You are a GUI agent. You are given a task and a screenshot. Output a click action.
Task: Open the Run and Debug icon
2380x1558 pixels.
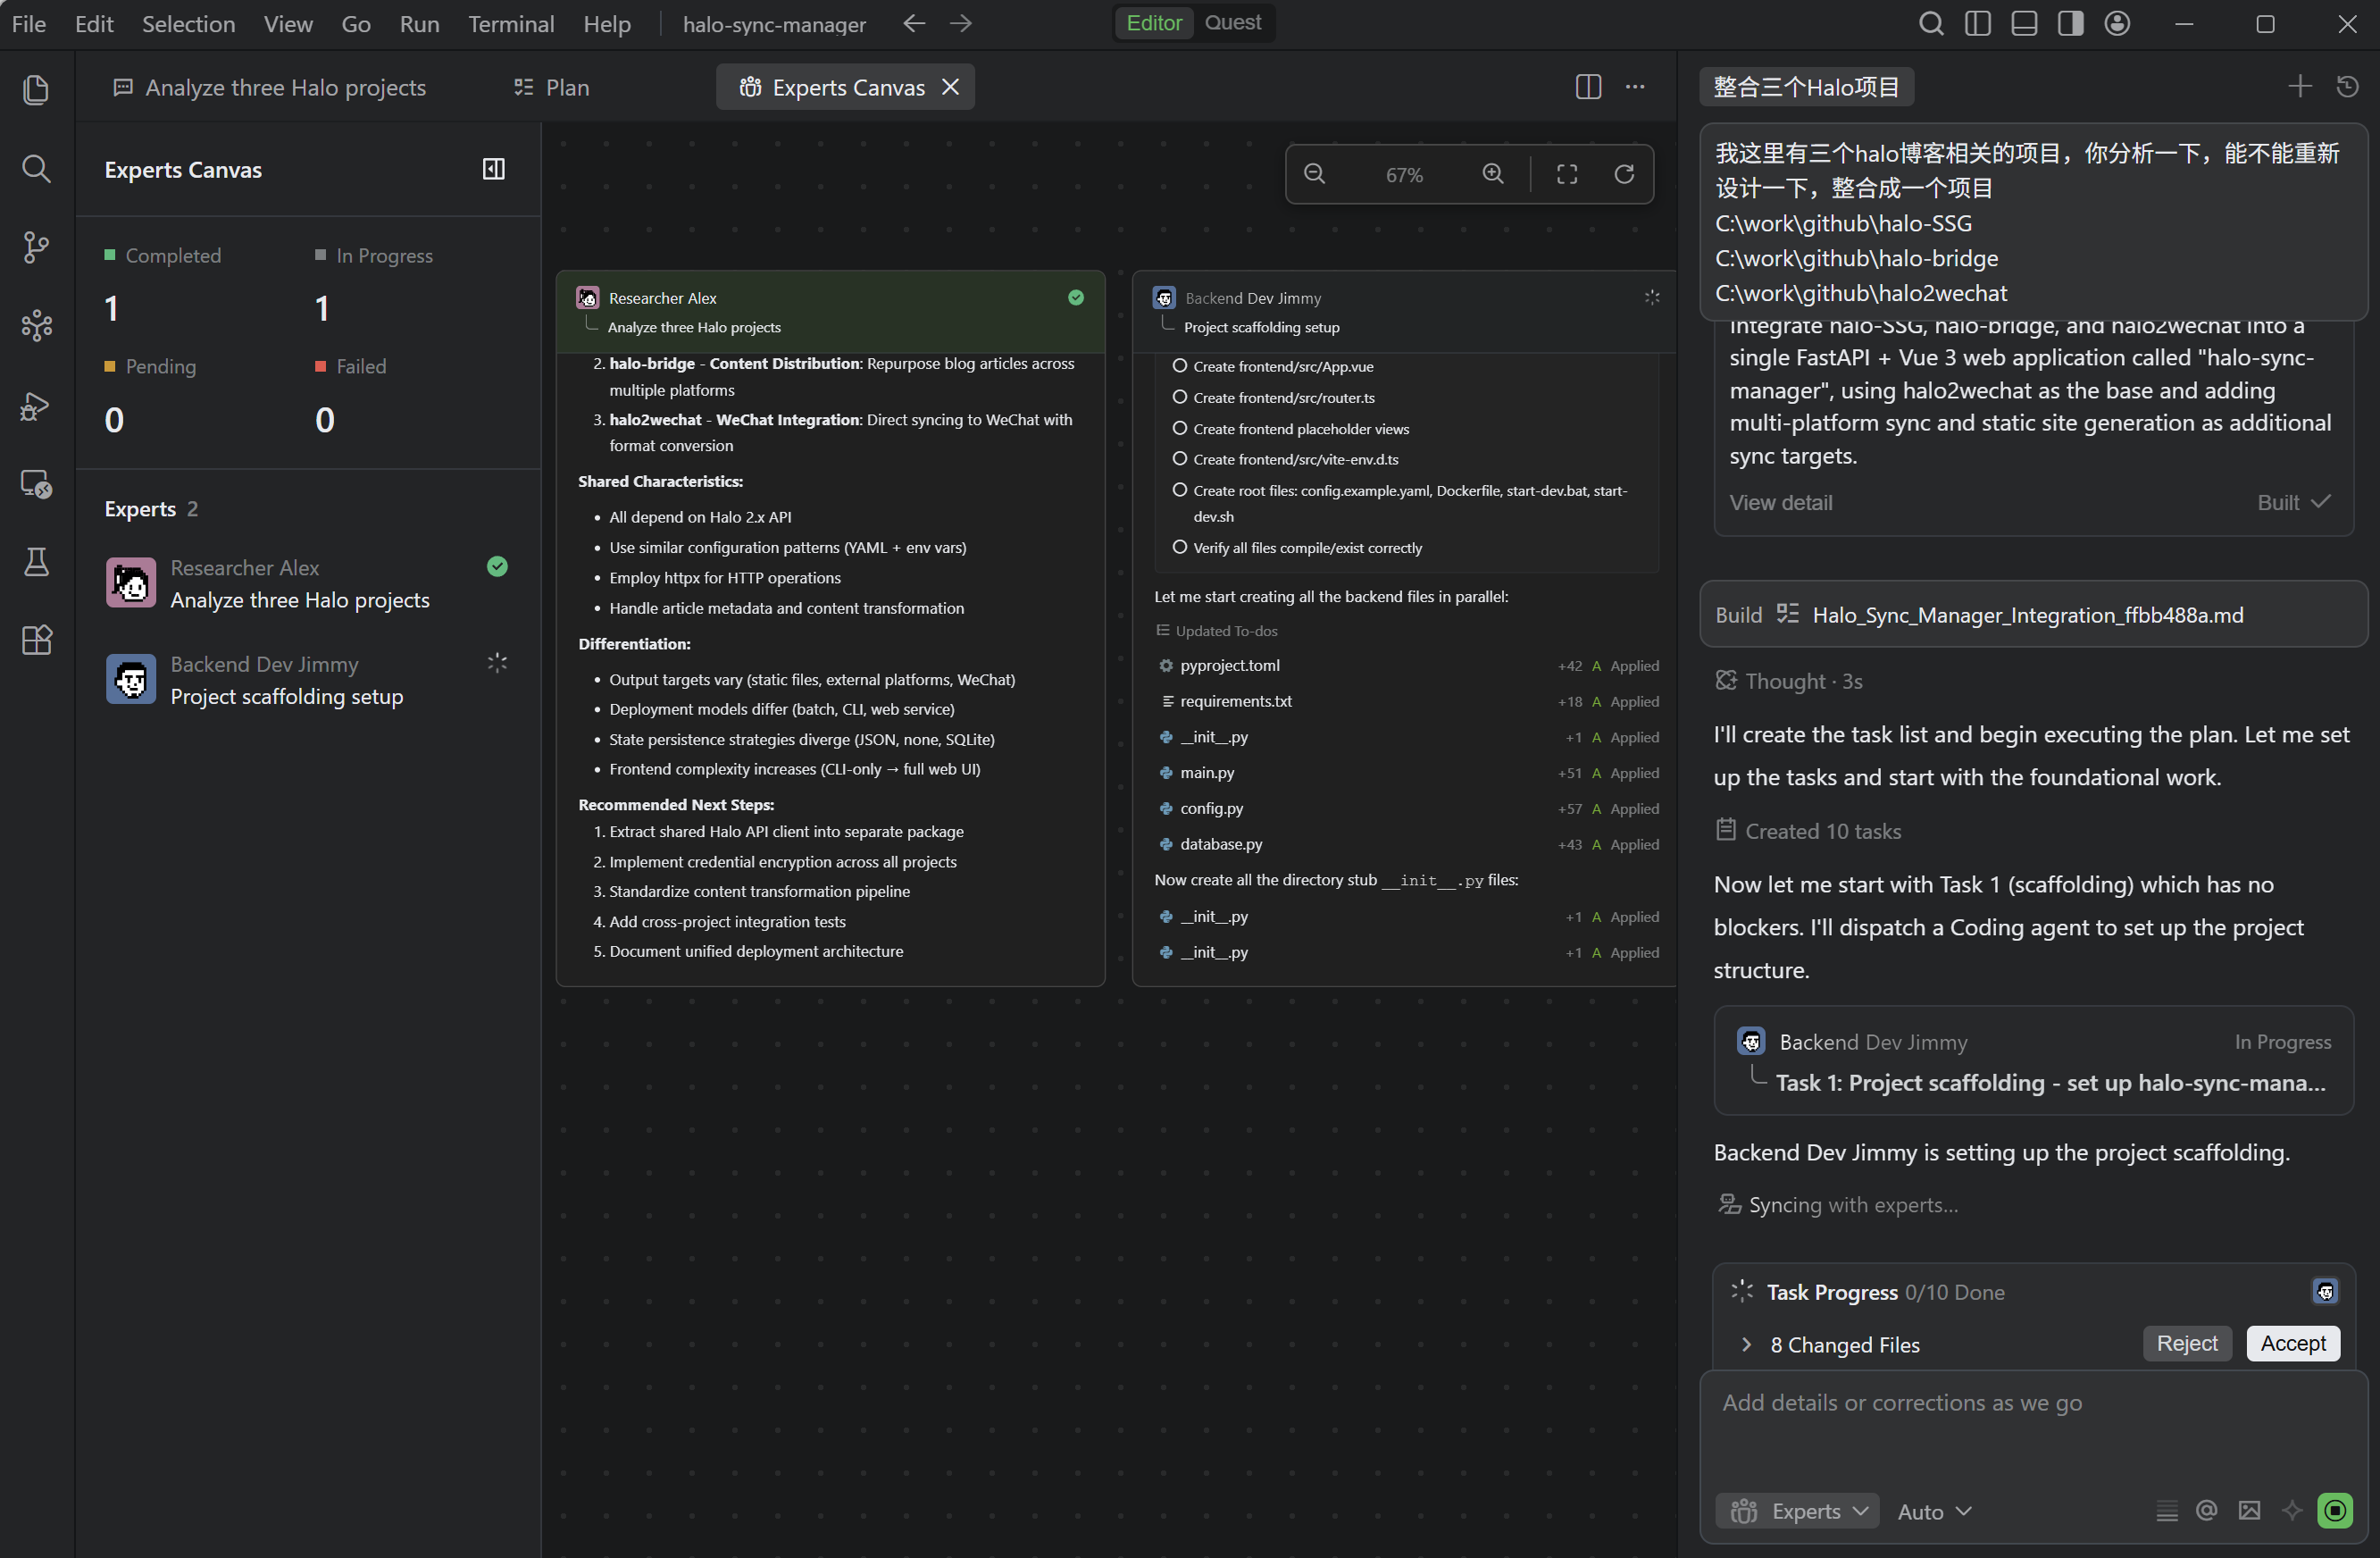tap(36, 406)
